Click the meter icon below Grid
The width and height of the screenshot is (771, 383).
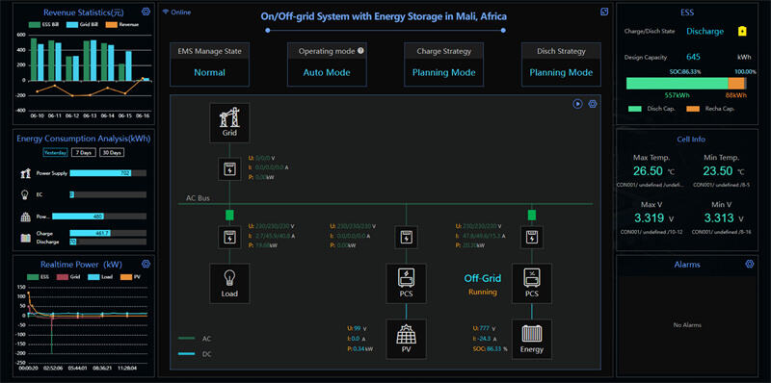[x=229, y=169]
